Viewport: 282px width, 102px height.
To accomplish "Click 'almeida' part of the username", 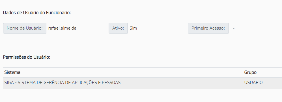I will click(x=69, y=28).
